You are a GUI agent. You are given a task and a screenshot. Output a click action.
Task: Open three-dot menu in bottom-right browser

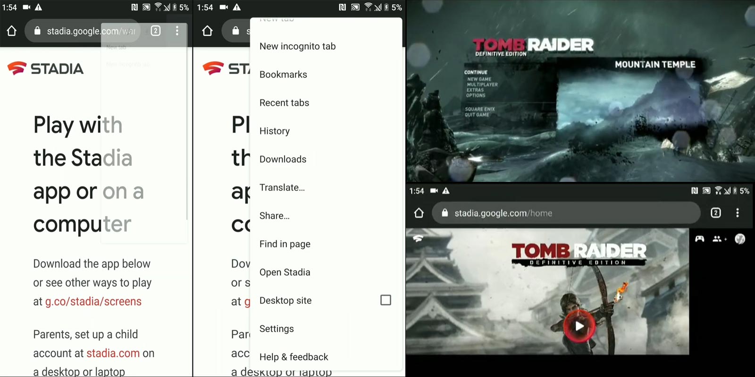pos(738,213)
